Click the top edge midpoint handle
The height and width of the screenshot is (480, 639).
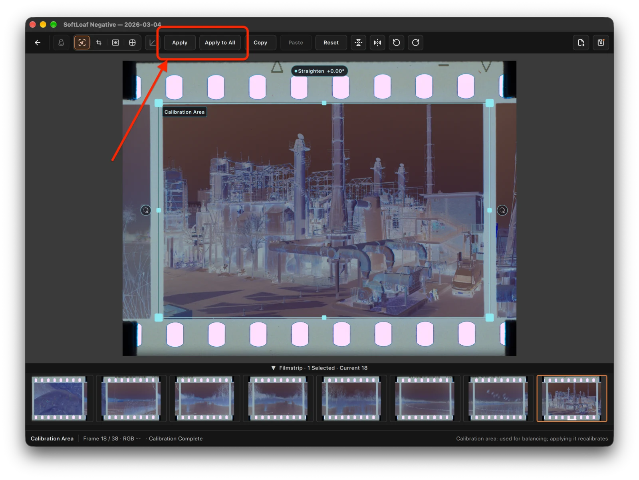click(324, 103)
